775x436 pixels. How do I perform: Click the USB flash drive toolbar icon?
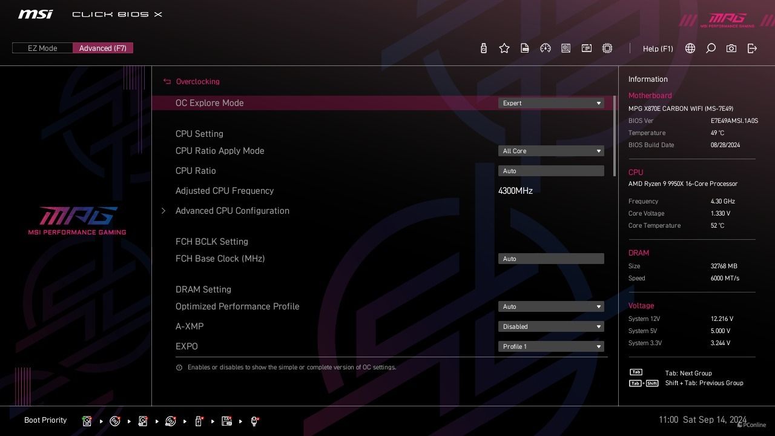(484, 48)
